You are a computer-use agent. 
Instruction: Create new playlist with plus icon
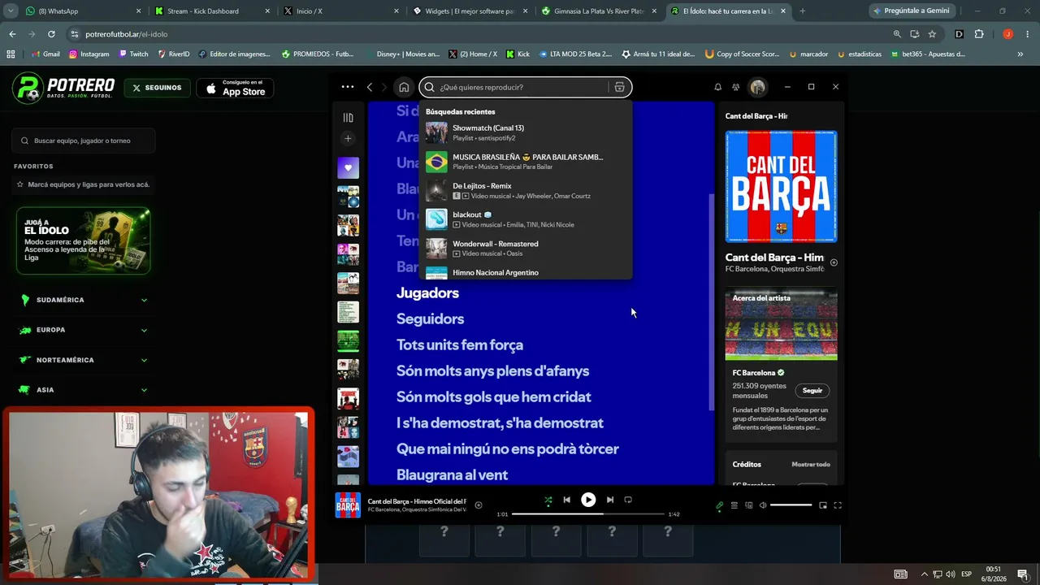348,139
